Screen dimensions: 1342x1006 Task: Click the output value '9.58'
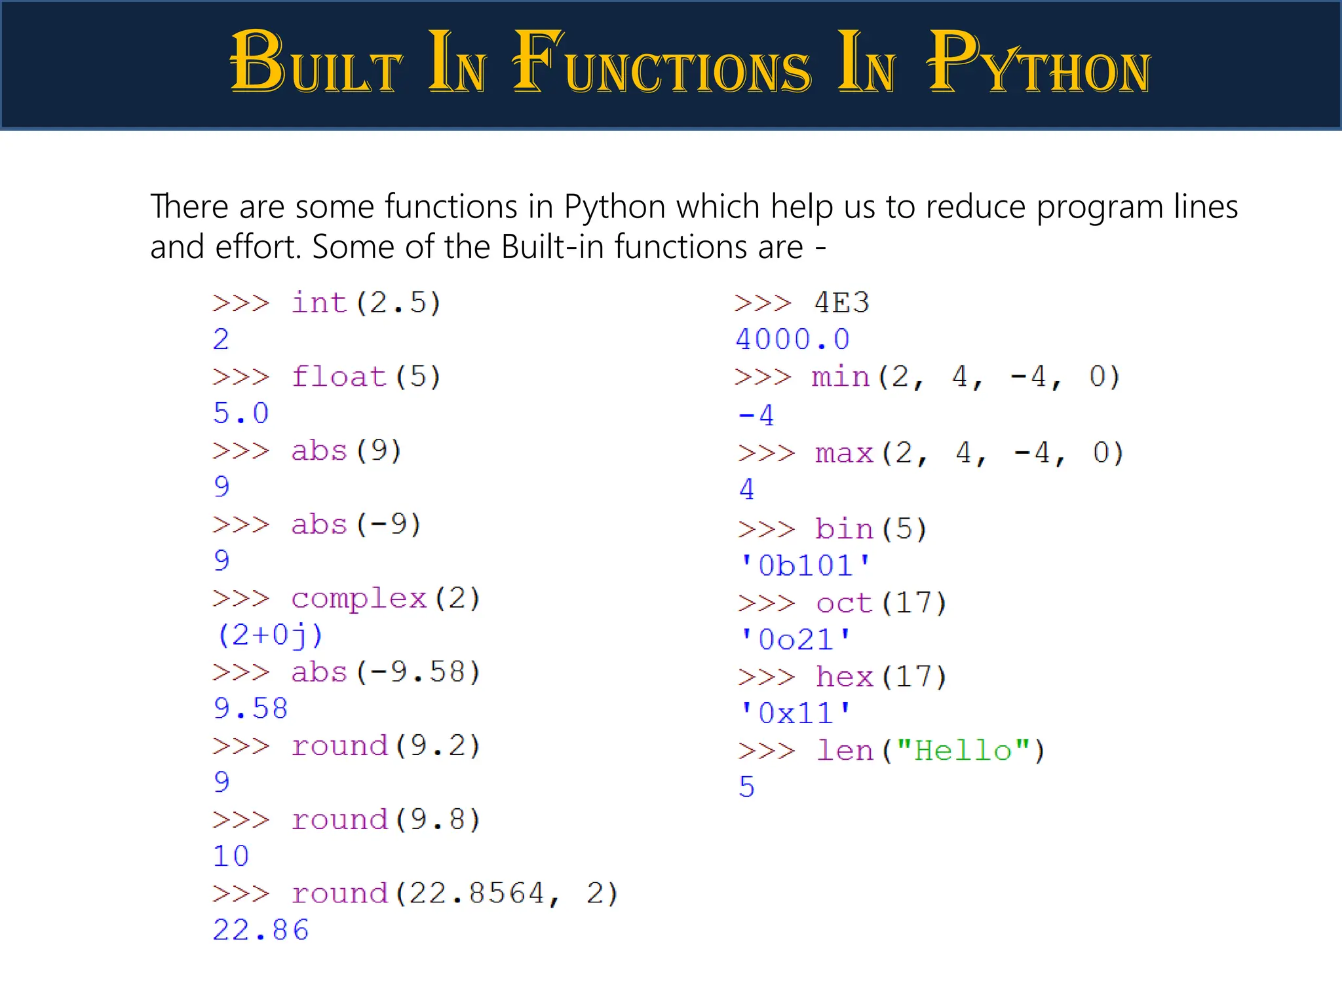(x=251, y=709)
